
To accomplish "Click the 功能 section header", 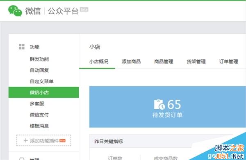I will pos(35,47).
